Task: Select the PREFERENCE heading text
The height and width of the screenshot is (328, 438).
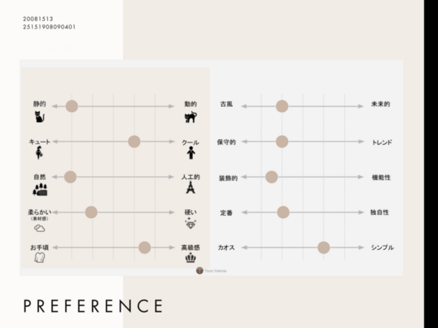Action: coord(94,306)
